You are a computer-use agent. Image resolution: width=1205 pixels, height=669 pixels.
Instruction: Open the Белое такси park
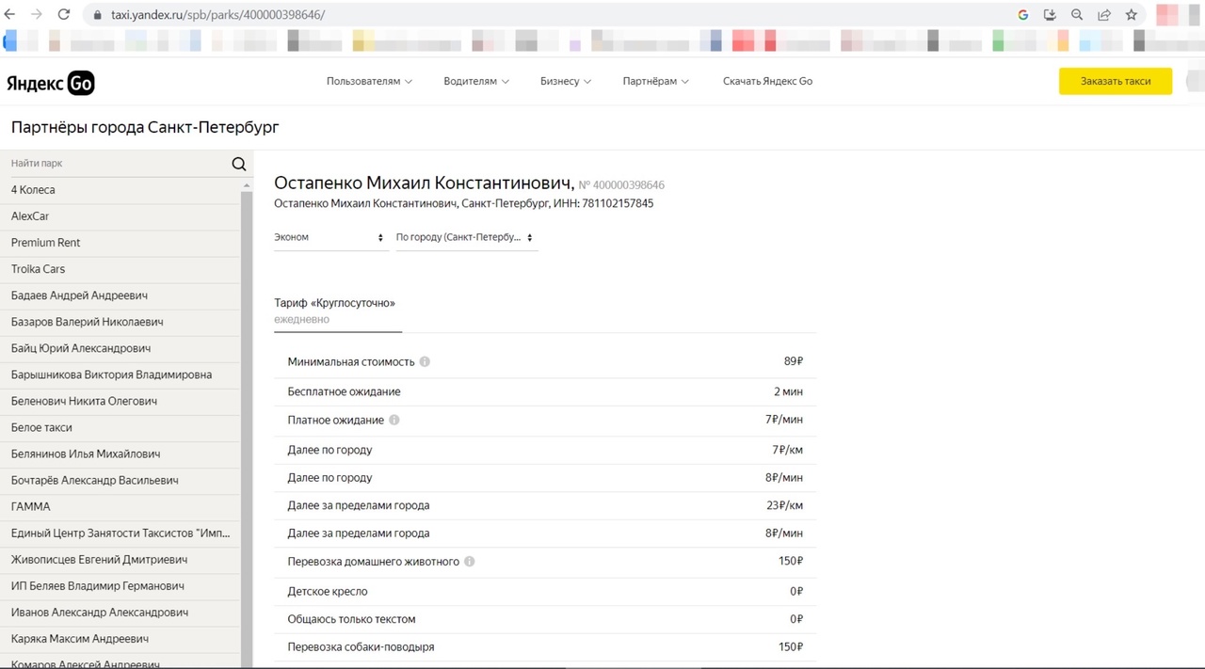pos(120,427)
